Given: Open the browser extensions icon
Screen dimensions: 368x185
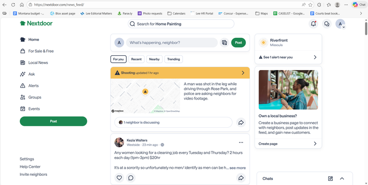Looking at the screenshot, I should point(319,5).
